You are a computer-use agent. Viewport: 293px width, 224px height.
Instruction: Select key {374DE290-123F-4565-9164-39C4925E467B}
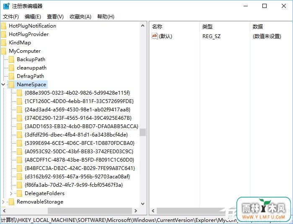(x=78, y=118)
